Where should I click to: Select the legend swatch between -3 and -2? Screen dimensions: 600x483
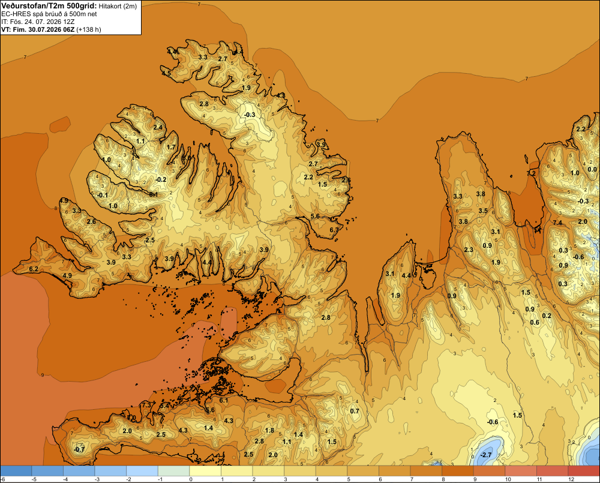pyautogui.click(x=110, y=471)
